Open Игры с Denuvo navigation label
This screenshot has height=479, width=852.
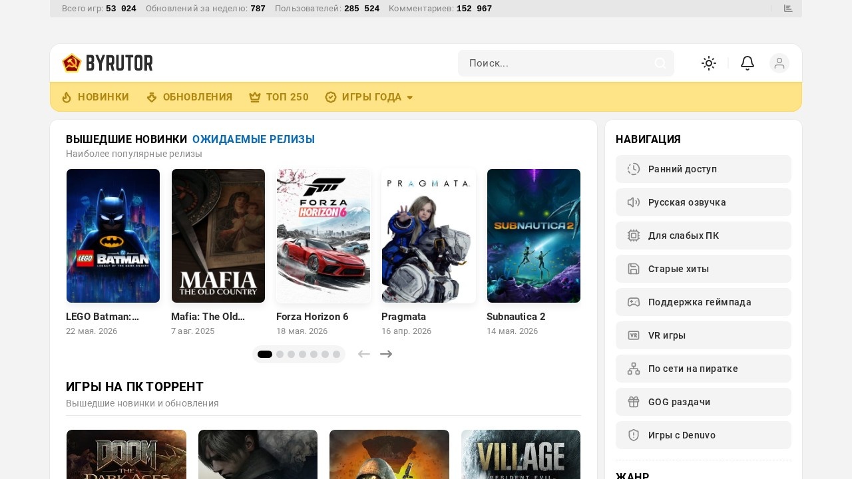coord(682,435)
